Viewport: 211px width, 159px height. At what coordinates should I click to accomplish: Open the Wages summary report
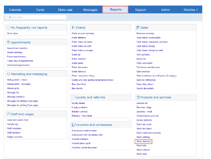pos(15,137)
